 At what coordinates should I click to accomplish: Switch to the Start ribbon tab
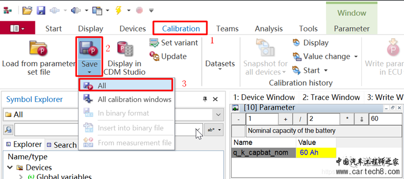coord(54,28)
